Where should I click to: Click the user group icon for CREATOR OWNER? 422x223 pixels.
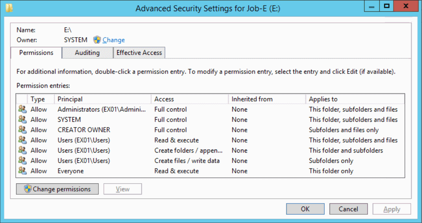coord(22,130)
